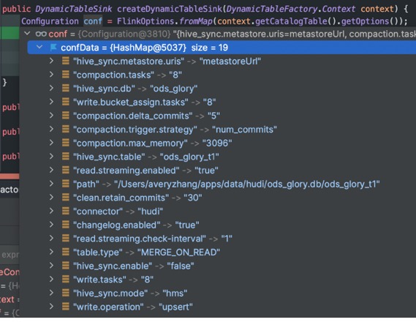
Task: Expand the "path" entry chevron
Action: pyautogui.click(x=51, y=184)
